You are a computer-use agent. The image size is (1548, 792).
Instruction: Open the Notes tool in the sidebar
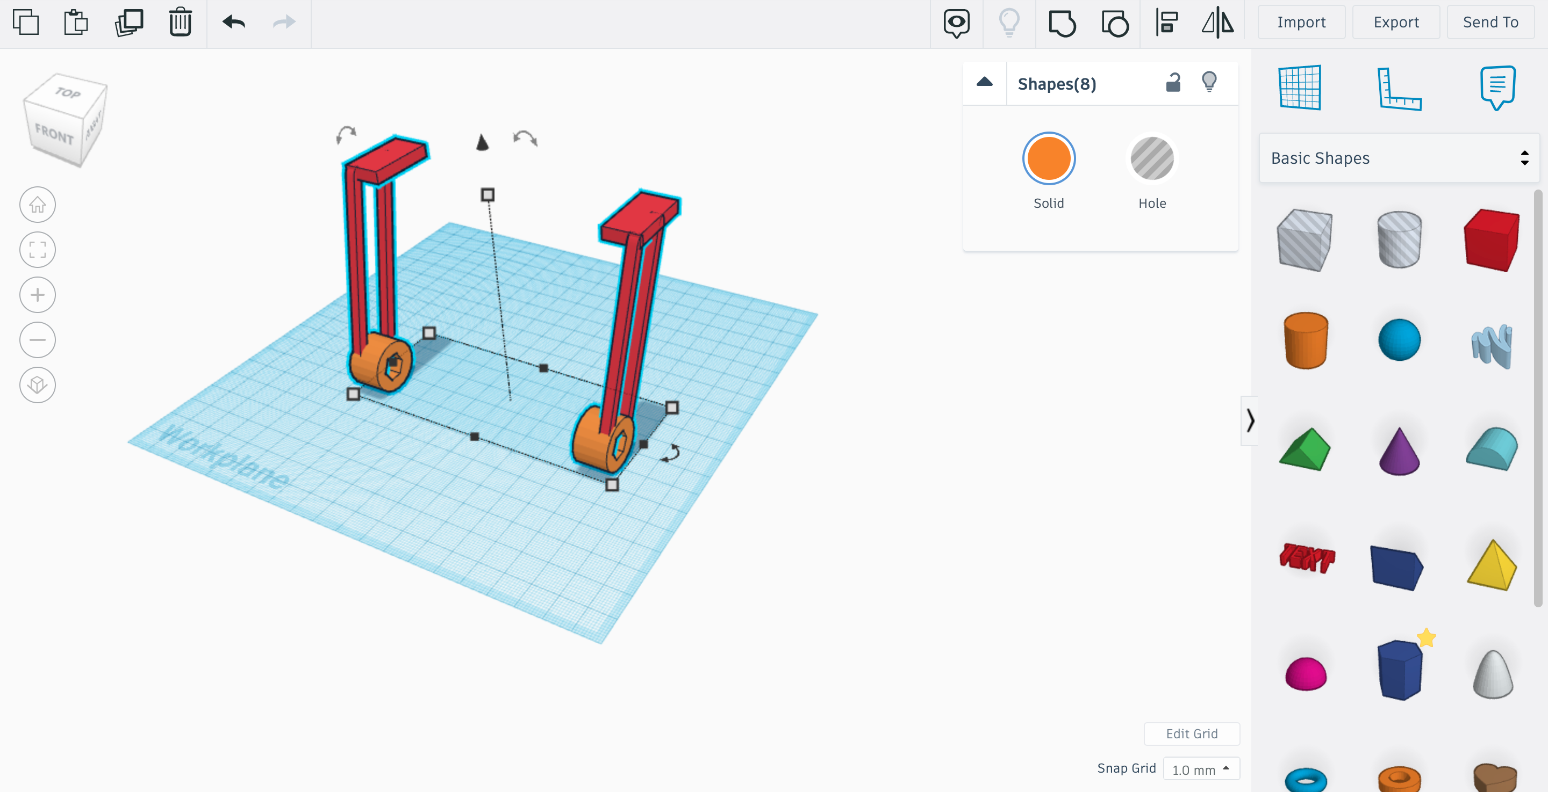(x=1497, y=88)
